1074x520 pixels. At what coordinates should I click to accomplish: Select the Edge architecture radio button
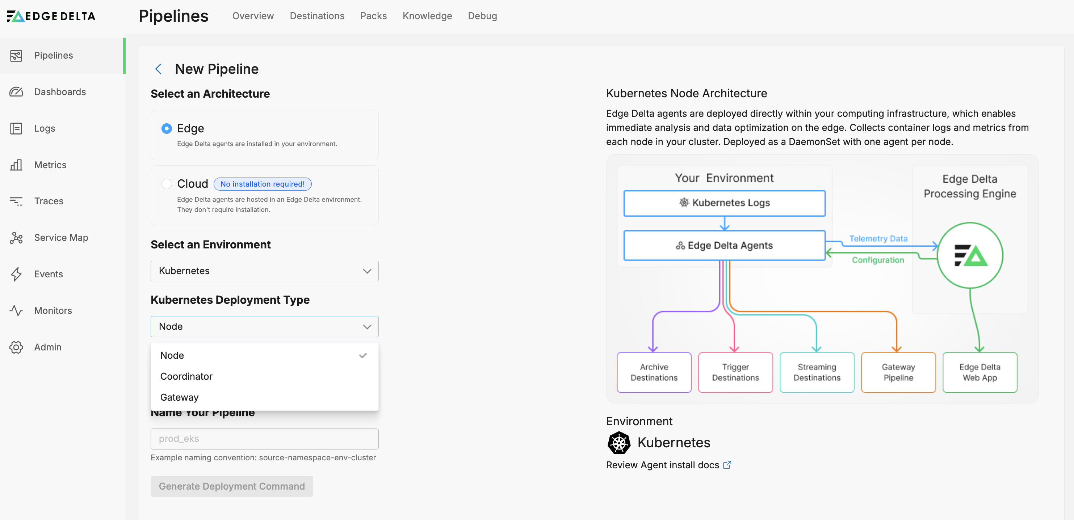pyautogui.click(x=167, y=128)
